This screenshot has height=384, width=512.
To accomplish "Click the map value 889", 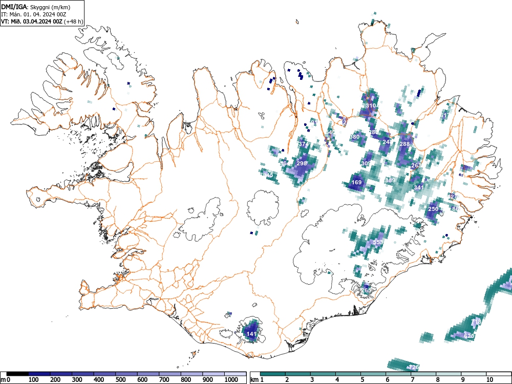I will pos(390,180).
